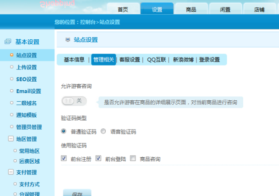279x196 pixels.
Task: Select the 语音验证码 radio button
Action: tap(103, 132)
